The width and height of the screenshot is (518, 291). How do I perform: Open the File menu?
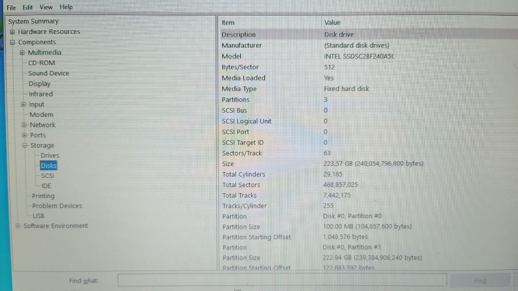[x=11, y=7]
